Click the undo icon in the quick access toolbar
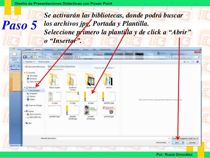Screen dimensions: 210x158 (14, 66)
